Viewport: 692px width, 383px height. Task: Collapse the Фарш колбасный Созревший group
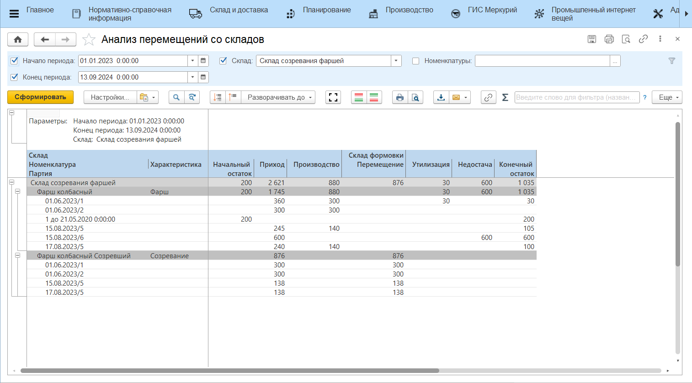tap(17, 255)
